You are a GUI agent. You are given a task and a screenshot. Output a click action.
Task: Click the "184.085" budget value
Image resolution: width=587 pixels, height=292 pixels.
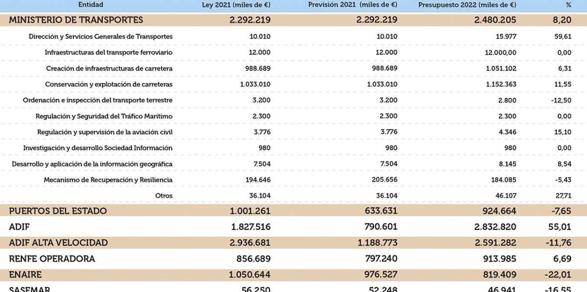(x=504, y=180)
